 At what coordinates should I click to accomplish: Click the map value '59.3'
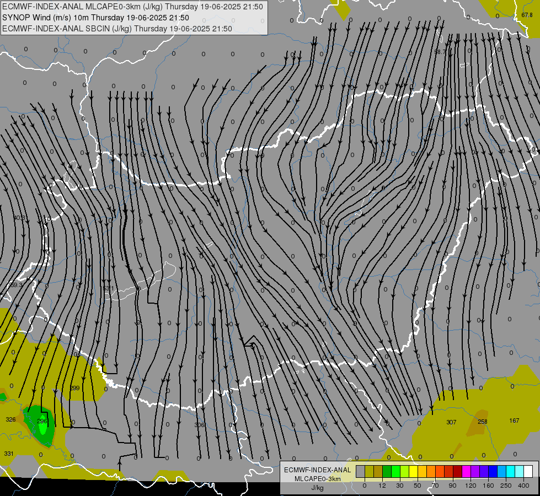coord(16,285)
